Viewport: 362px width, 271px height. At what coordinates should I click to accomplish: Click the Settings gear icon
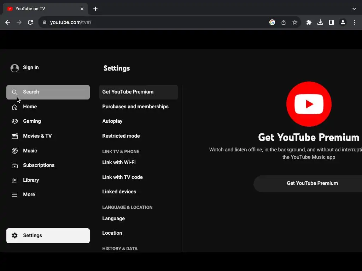14,235
